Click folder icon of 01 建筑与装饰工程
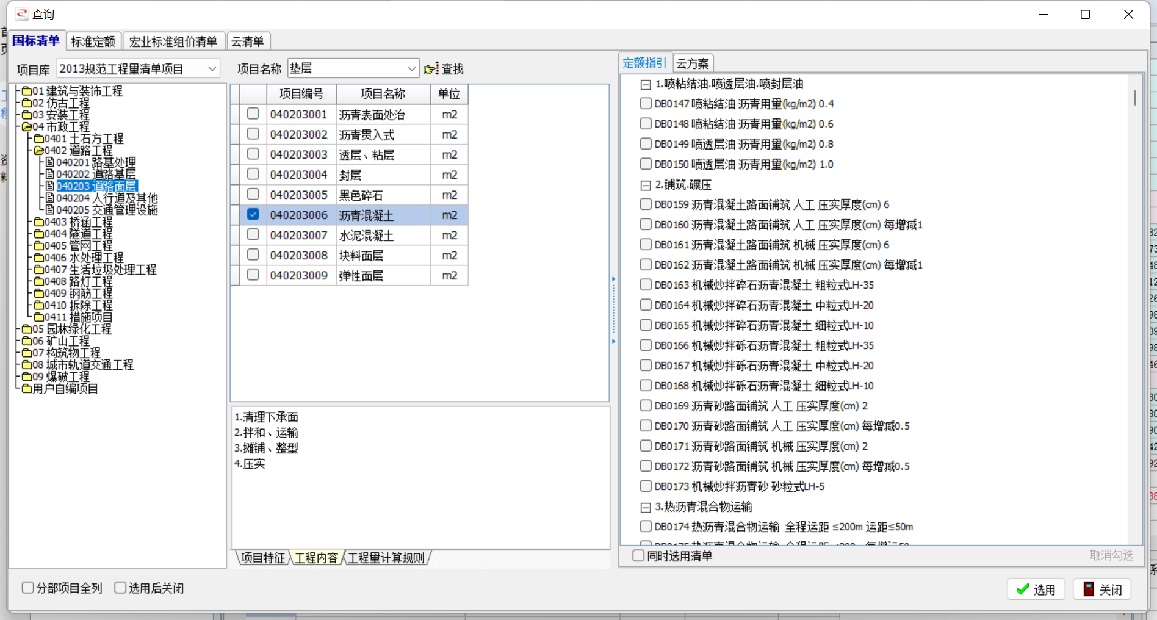1157x620 pixels. point(27,92)
